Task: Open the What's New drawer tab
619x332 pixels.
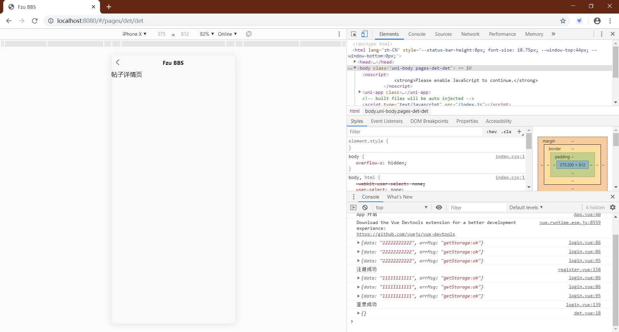Action: pos(399,197)
